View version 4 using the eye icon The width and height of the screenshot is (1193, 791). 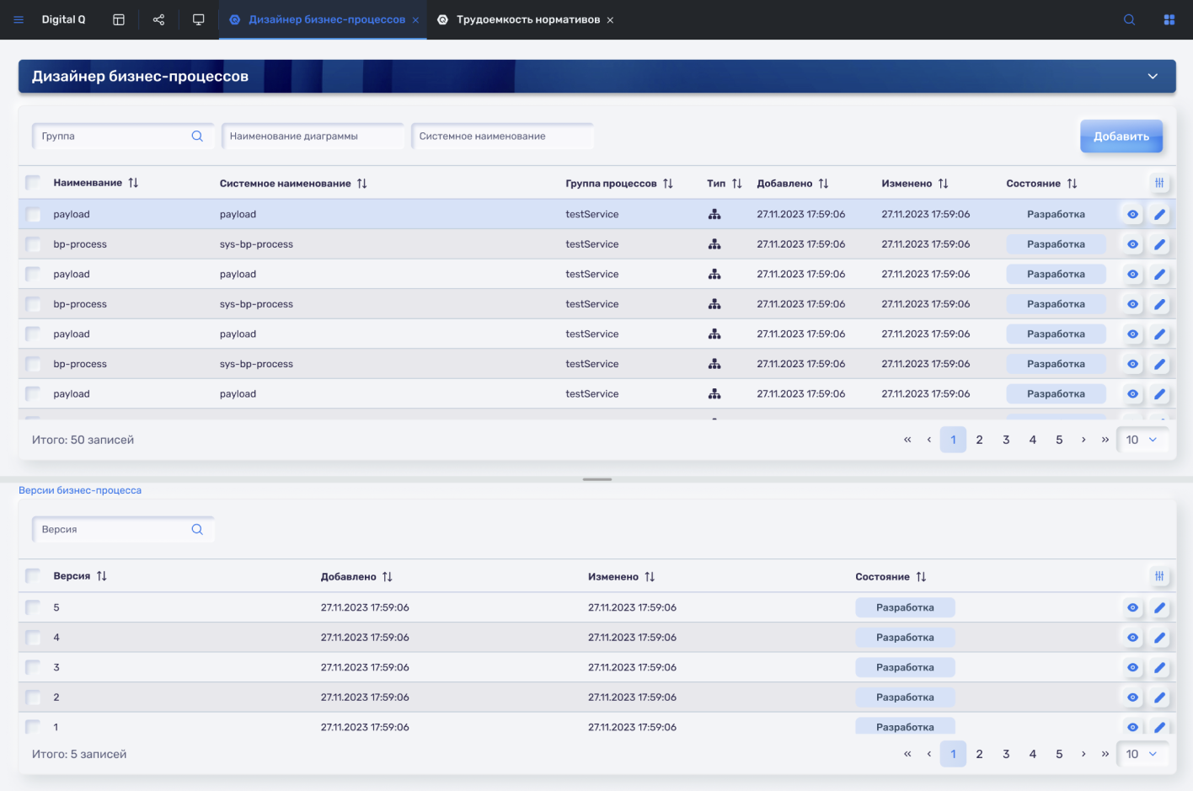point(1132,638)
